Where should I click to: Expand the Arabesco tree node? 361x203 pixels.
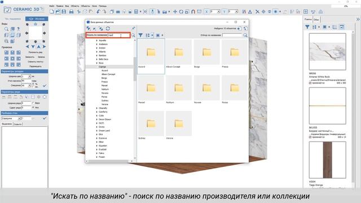click(96, 44)
